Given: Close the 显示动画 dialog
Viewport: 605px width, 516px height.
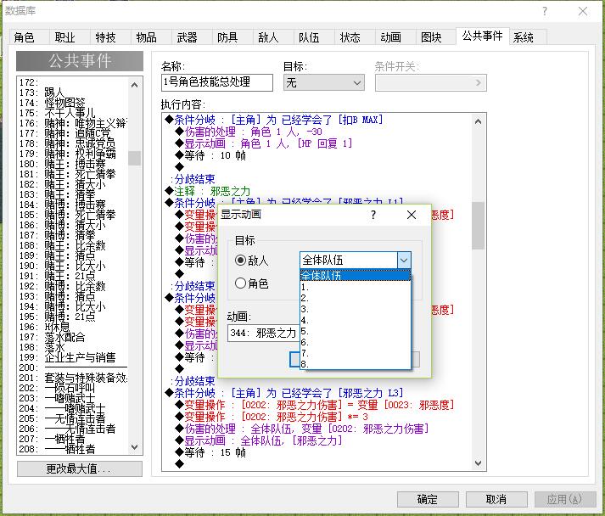Looking at the screenshot, I should point(412,215).
